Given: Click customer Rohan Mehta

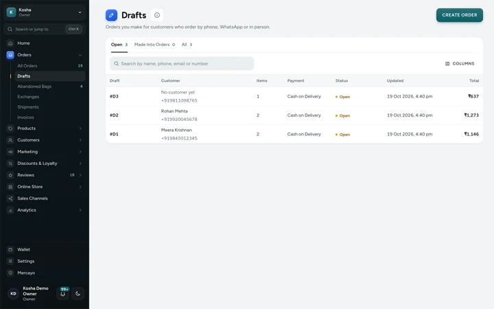Looking at the screenshot, I should tap(174, 111).
